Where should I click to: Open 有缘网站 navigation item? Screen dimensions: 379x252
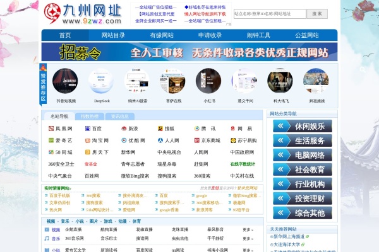[162, 35]
